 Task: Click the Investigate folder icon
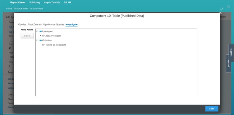tap(40, 31)
